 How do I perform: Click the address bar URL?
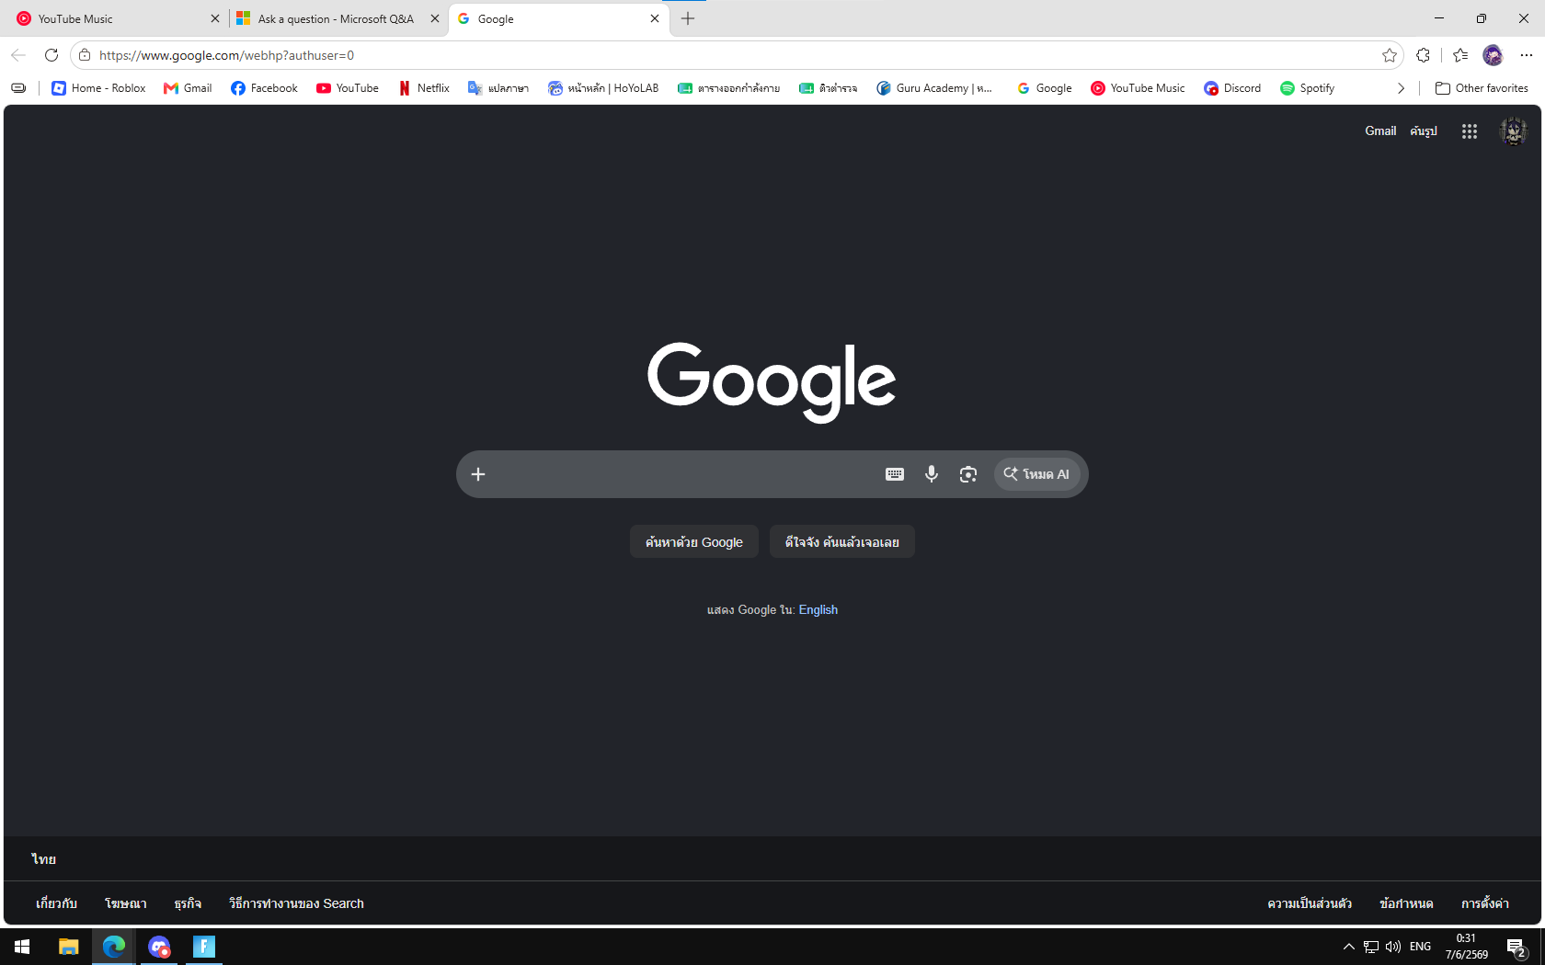(226, 55)
